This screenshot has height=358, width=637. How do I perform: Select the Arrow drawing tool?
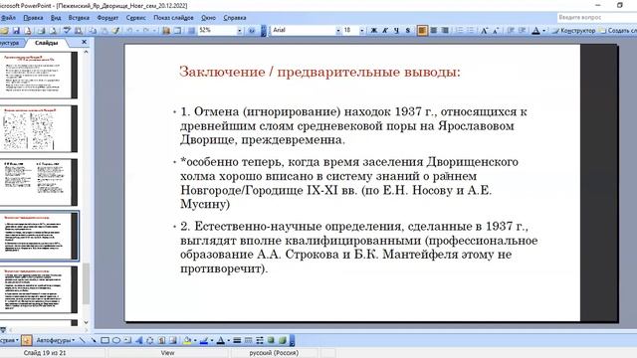(94, 340)
